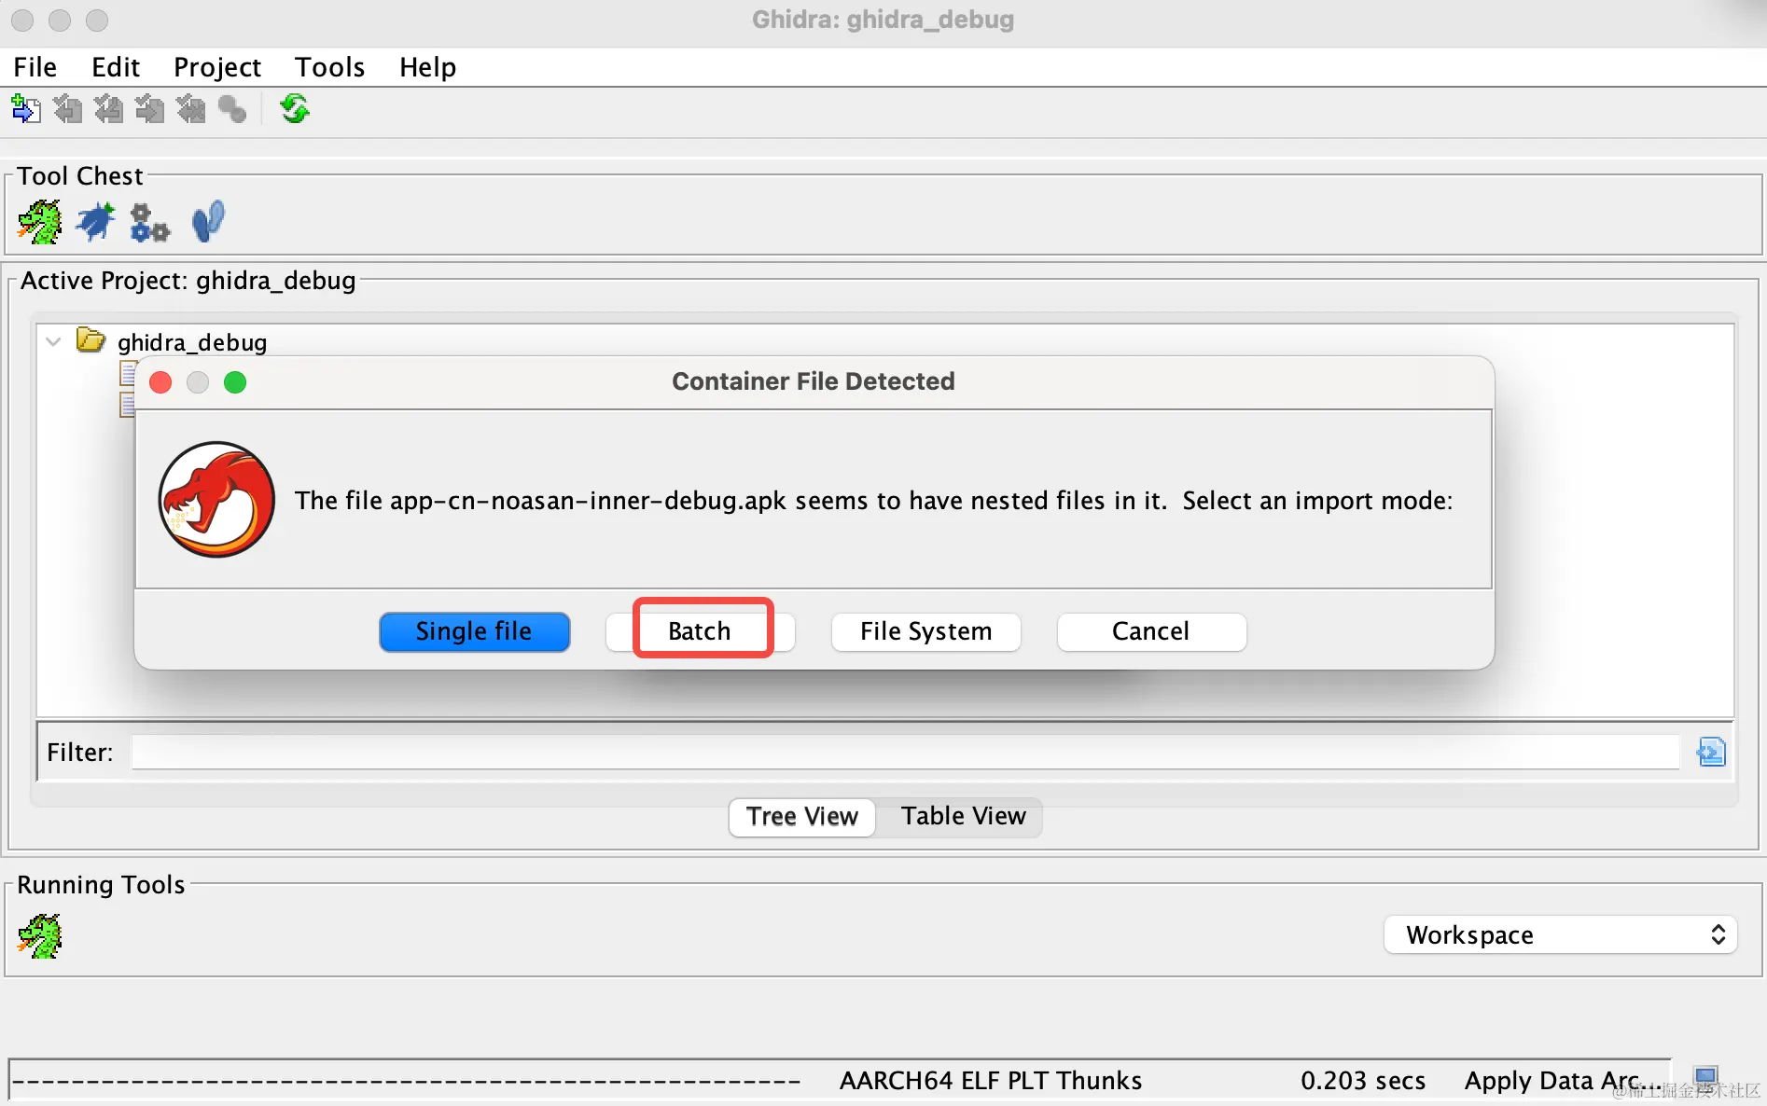Choose Single file import mode
The image size is (1767, 1106).
pos(474,631)
